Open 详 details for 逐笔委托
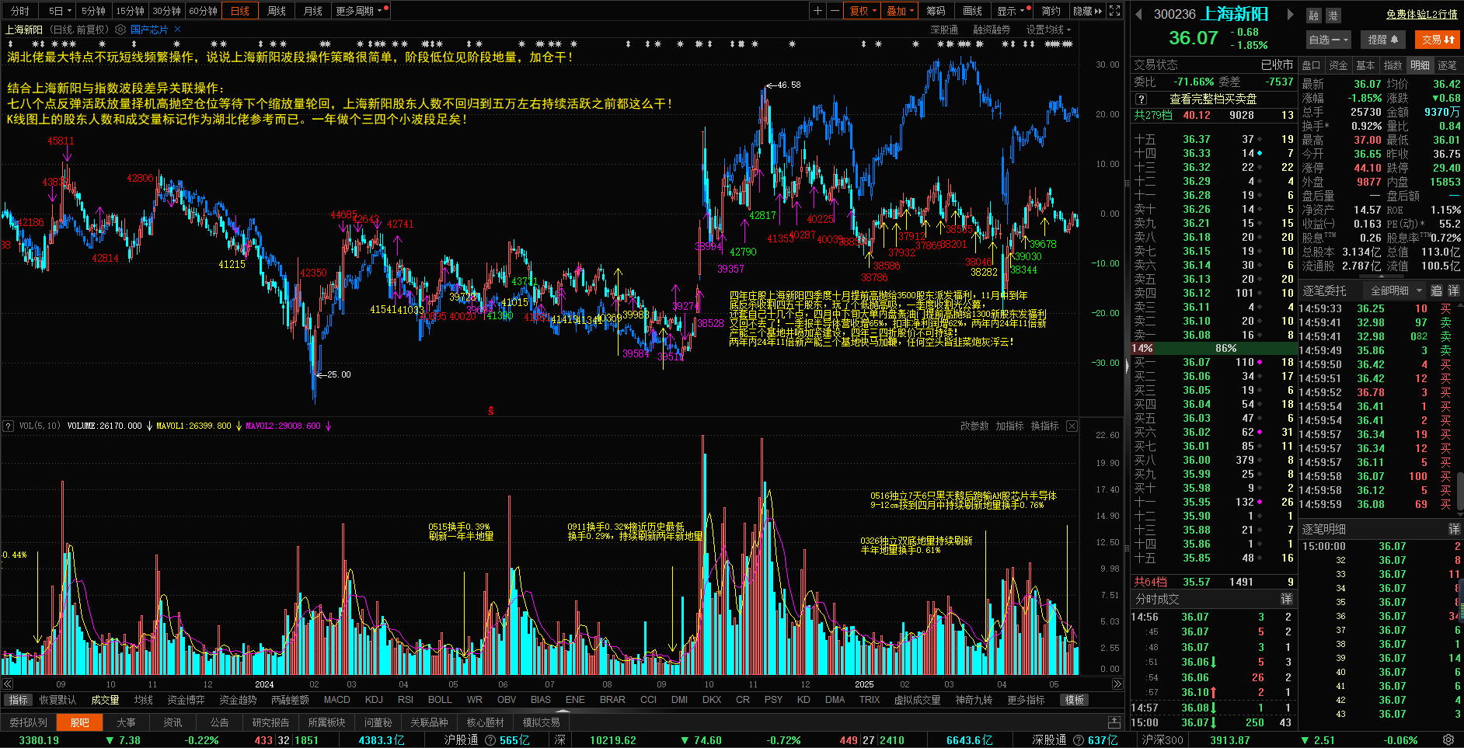 pos(1453,291)
